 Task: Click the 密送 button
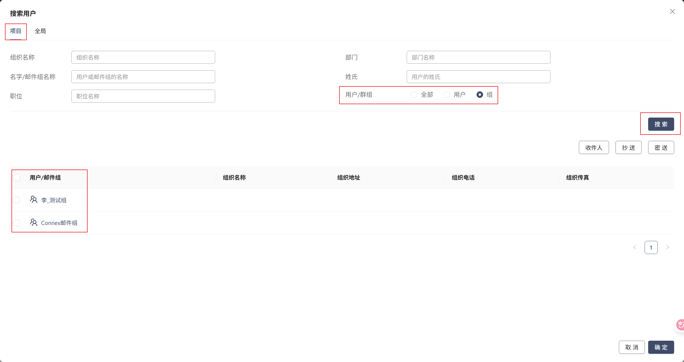point(661,148)
